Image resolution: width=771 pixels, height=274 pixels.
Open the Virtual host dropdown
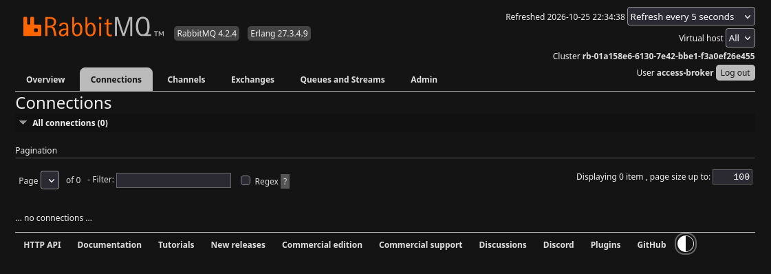[740, 38]
